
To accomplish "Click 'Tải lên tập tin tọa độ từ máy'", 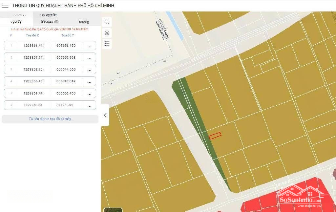I will coord(50,119).
